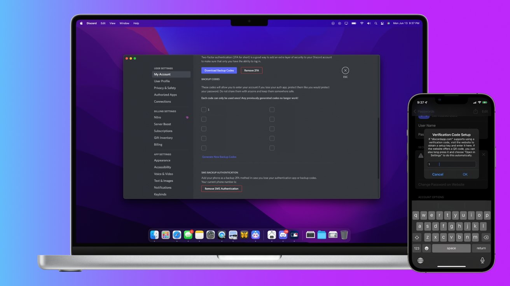The width and height of the screenshot is (510, 286).
Task: Open the Help menu
Action: (136, 23)
